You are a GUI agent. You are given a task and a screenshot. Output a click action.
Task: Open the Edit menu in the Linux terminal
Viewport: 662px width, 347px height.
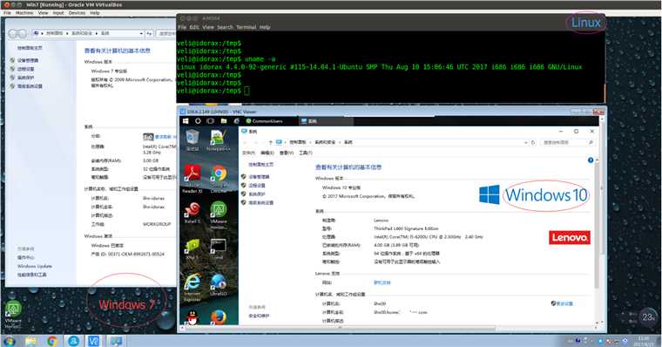pyautogui.click(x=193, y=27)
